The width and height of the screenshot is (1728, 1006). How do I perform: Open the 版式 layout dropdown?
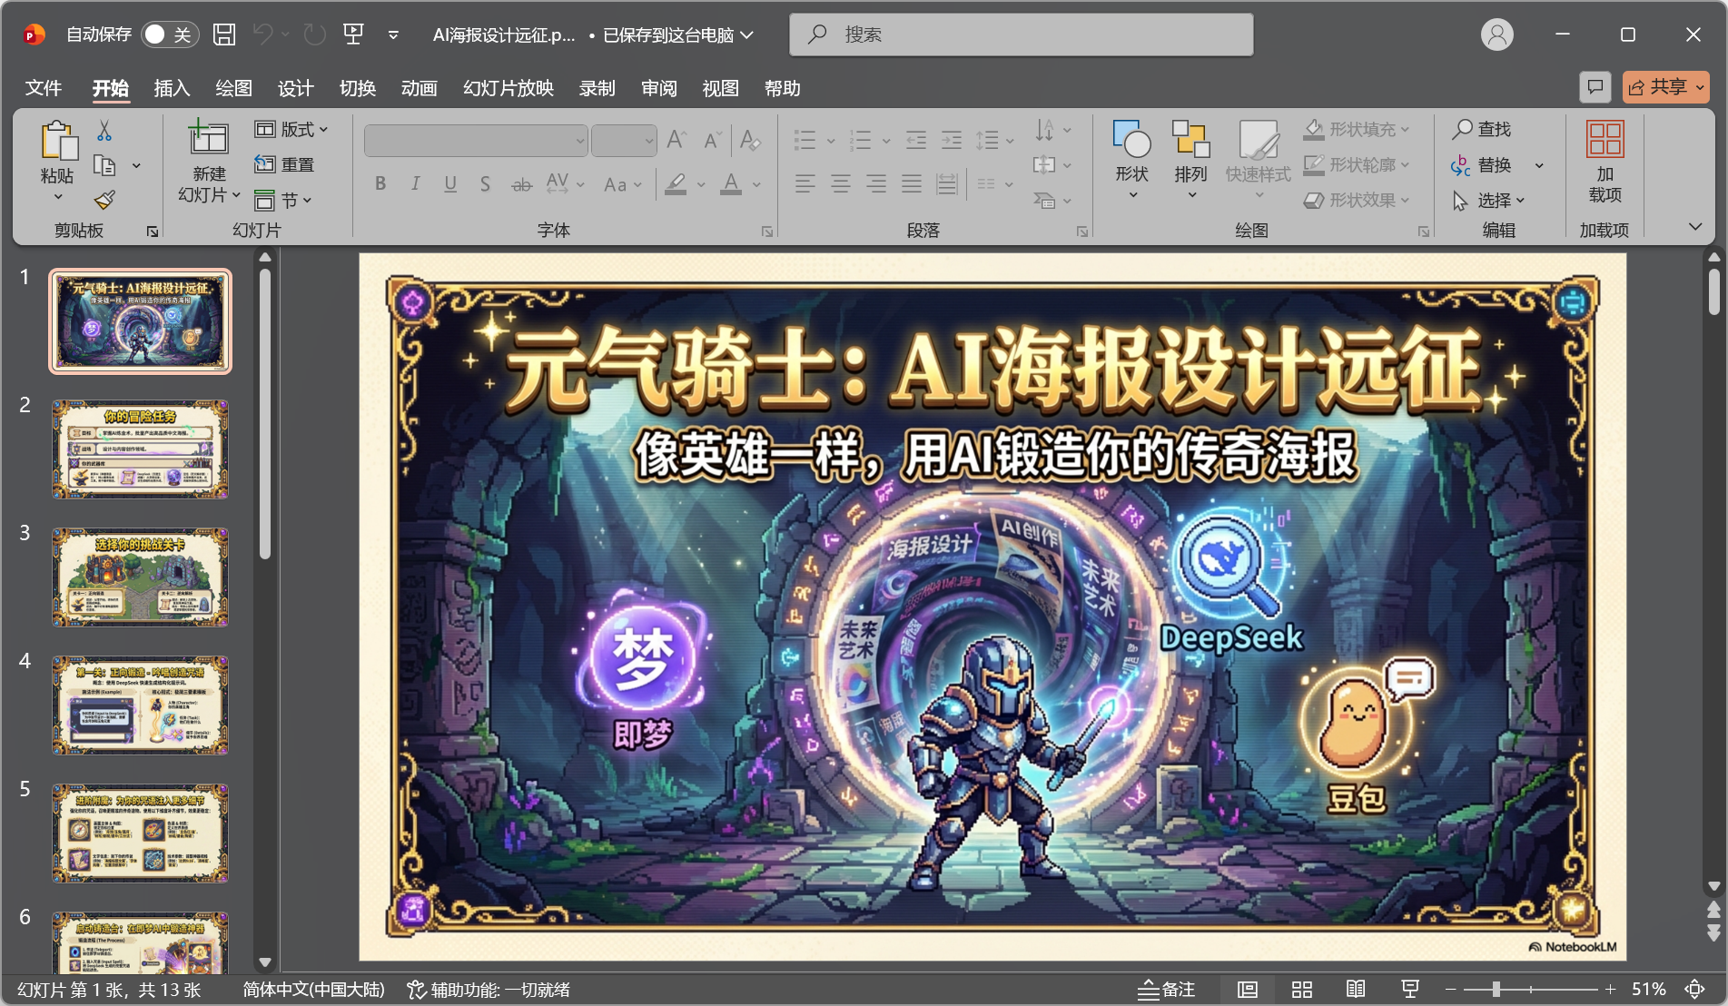point(291,130)
